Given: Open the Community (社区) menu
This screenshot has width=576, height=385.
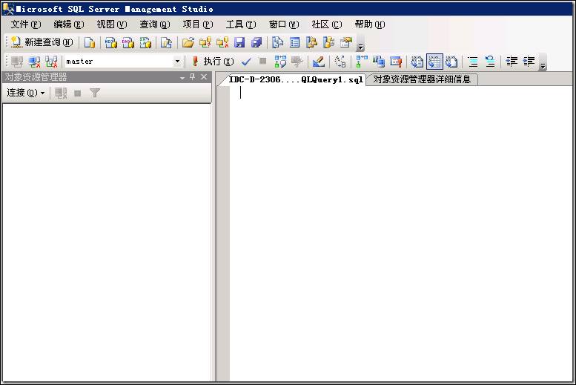Looking at the screenshot, I should tap(327, 24).
